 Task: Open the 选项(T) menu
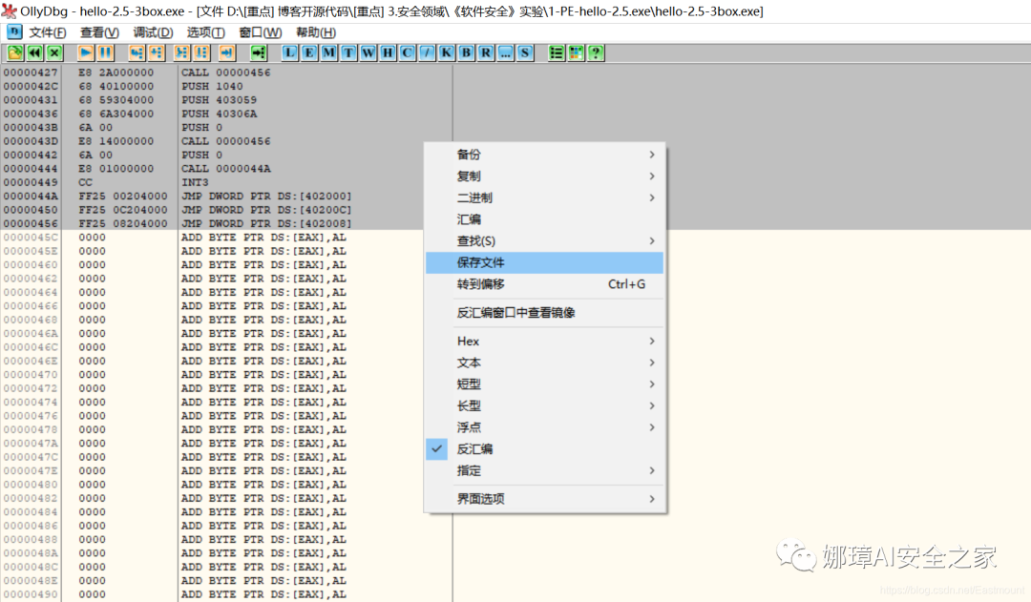[x=205, y=32]
